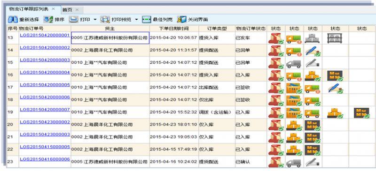Screen dimensions: 376x171
Task: Click the 已发车 status cell in row 13
Action: [251, 38]
